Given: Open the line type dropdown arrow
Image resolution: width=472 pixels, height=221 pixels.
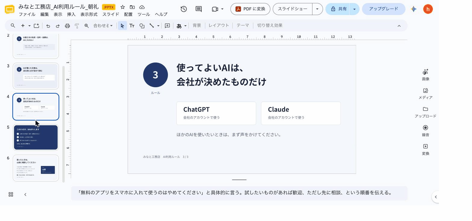Looking at the screenshot, I should (158, 26).
